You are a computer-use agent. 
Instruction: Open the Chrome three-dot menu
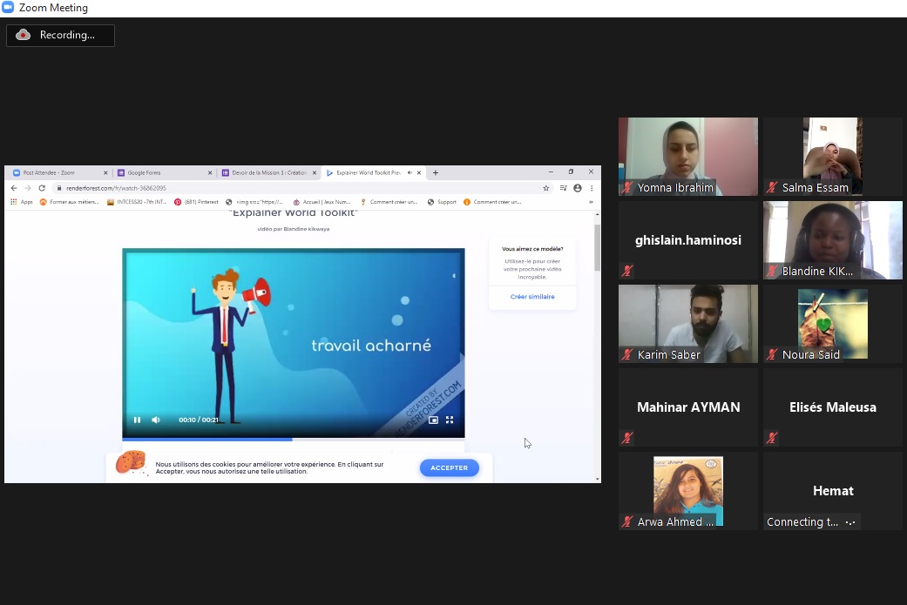coord(592,188)
